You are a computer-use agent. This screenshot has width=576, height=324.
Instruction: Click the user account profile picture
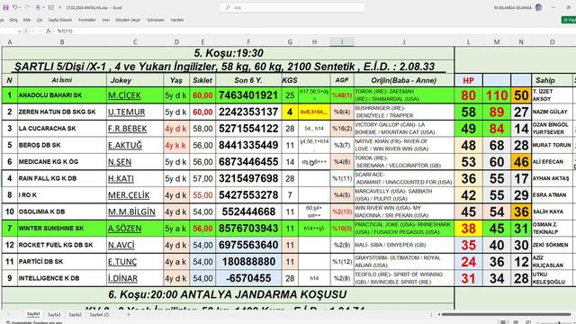point(538,7)
